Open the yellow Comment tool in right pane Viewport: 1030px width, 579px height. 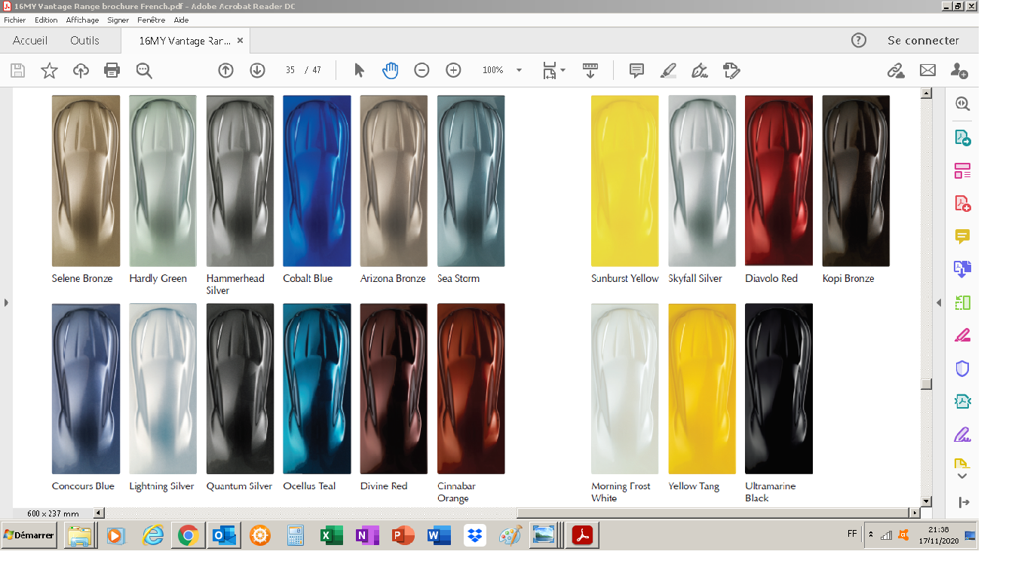(963, 236)
